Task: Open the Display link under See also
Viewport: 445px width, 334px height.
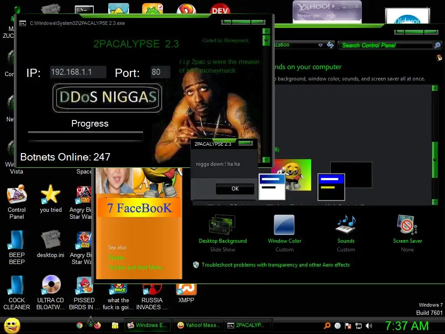Action: point(116,257)
